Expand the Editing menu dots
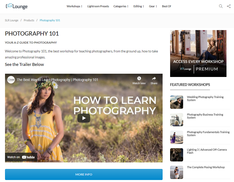Viewport: 234px width, 182px height. pos(143,6)
